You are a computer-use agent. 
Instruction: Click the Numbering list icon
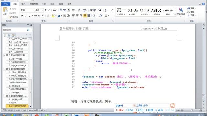click(x=79, y=10)
